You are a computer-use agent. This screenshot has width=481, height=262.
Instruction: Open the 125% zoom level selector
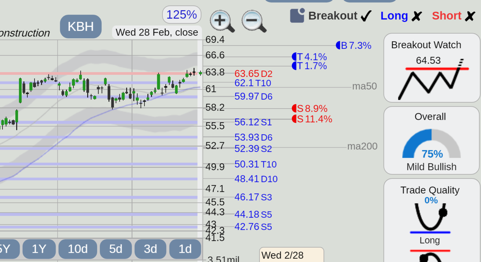click(181, 15)
